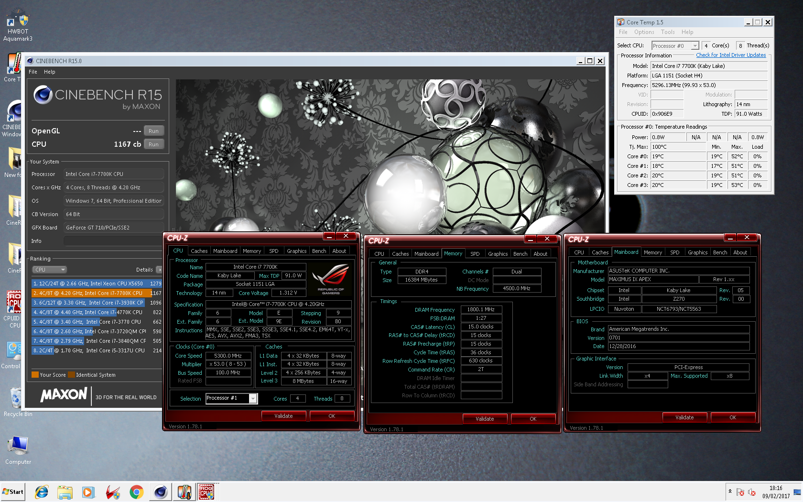Open the Tools menu in Core Temp
The width and height of the screenshot is (803, 502).
point(668,32)
